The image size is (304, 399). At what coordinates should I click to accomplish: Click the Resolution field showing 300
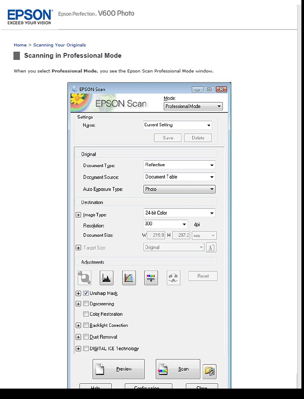(x=165, y=224)
